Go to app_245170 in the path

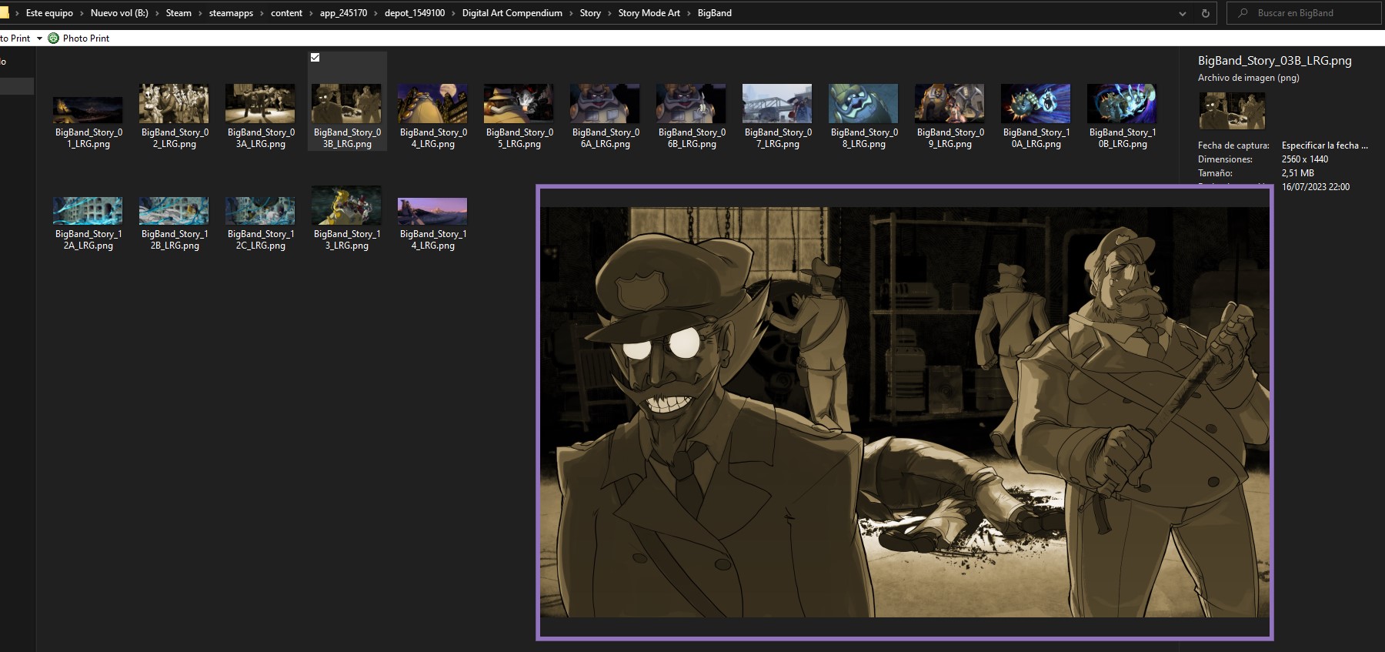click(343, 13)
